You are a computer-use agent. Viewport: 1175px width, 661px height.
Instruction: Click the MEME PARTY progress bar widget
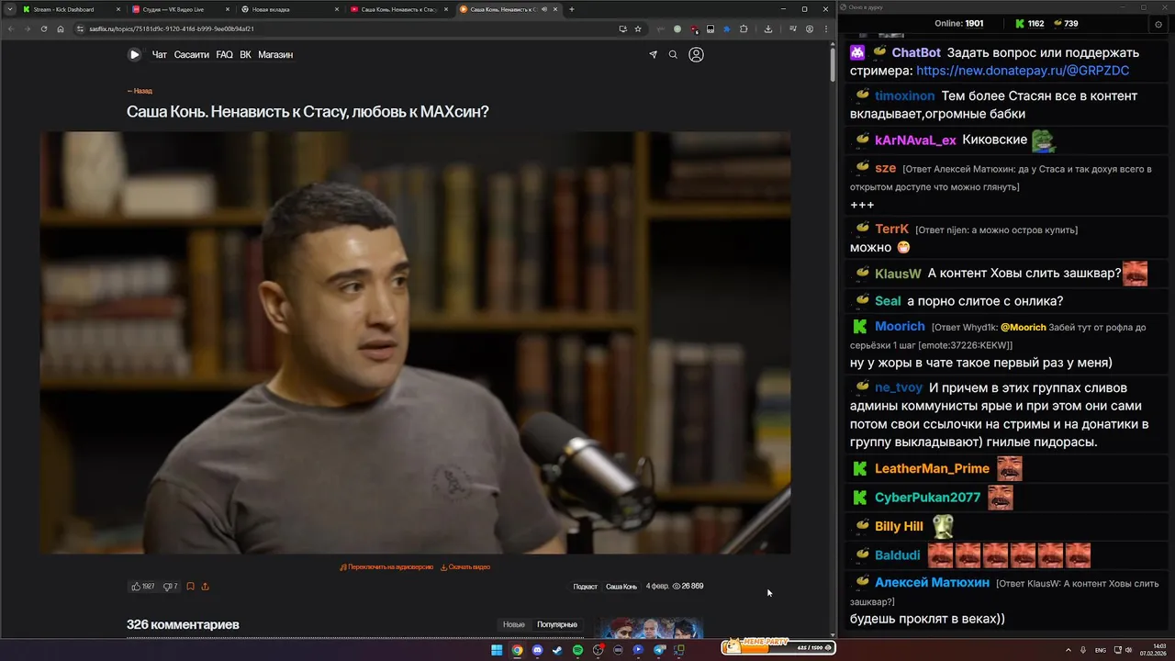777,646
